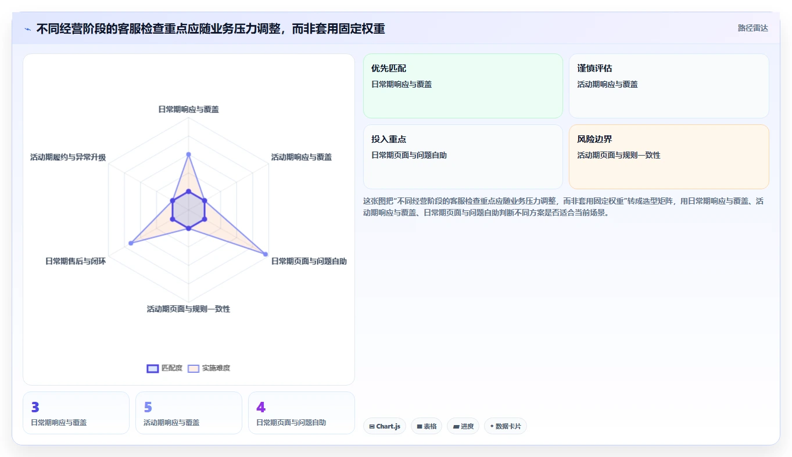Open the 谨慎评估 card

(x=669, y=86)
